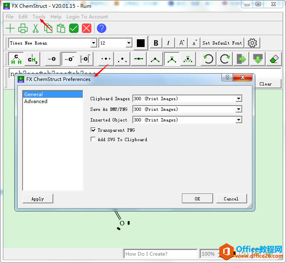Screen dimensions: 286x263
Task: Click the Apply button
Action: click(x=38, y=199)
